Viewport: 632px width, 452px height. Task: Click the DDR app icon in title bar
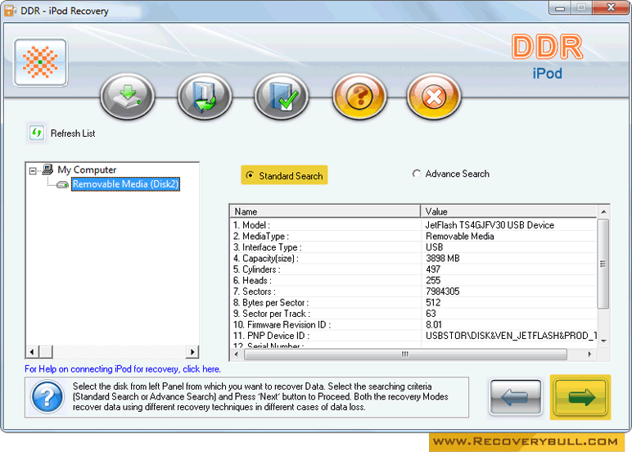tap(10, 11)
